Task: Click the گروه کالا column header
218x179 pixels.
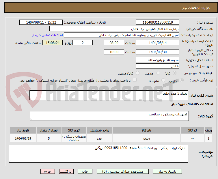Action: (74, 130)
